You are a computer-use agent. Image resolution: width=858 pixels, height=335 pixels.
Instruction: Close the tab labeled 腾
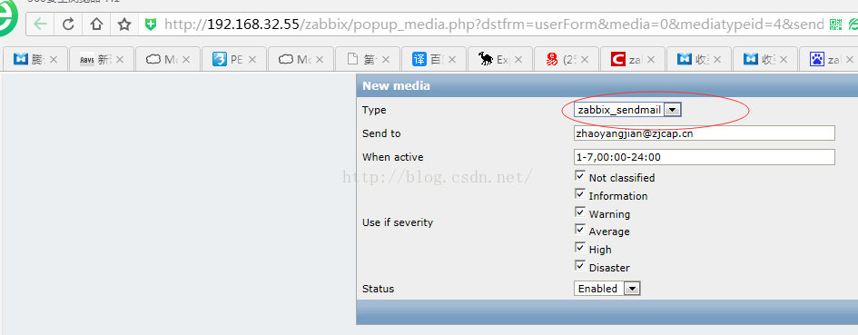(x=54, y=60)
